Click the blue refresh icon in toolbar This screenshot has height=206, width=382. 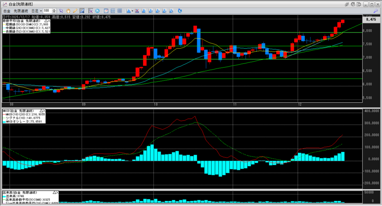point(180,11)
